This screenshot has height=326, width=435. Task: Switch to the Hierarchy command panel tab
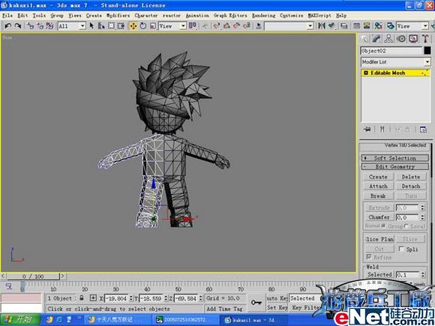[388, 38]
